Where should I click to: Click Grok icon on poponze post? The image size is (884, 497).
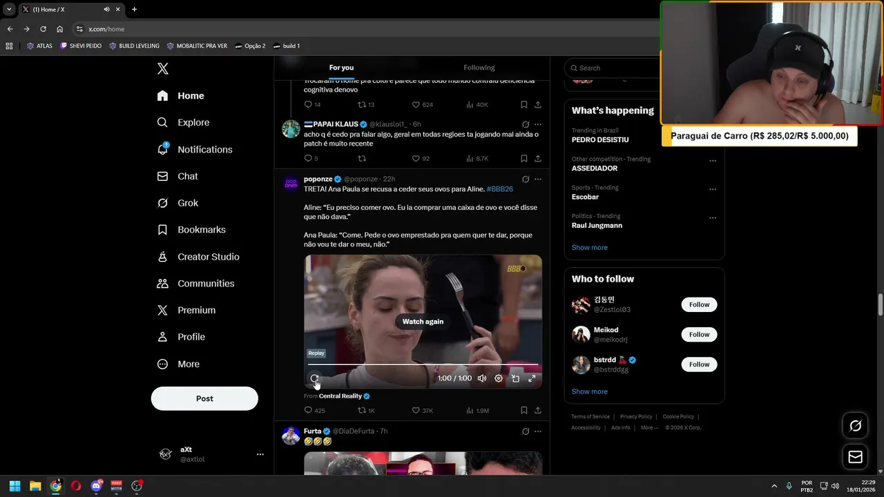(525, 179)
